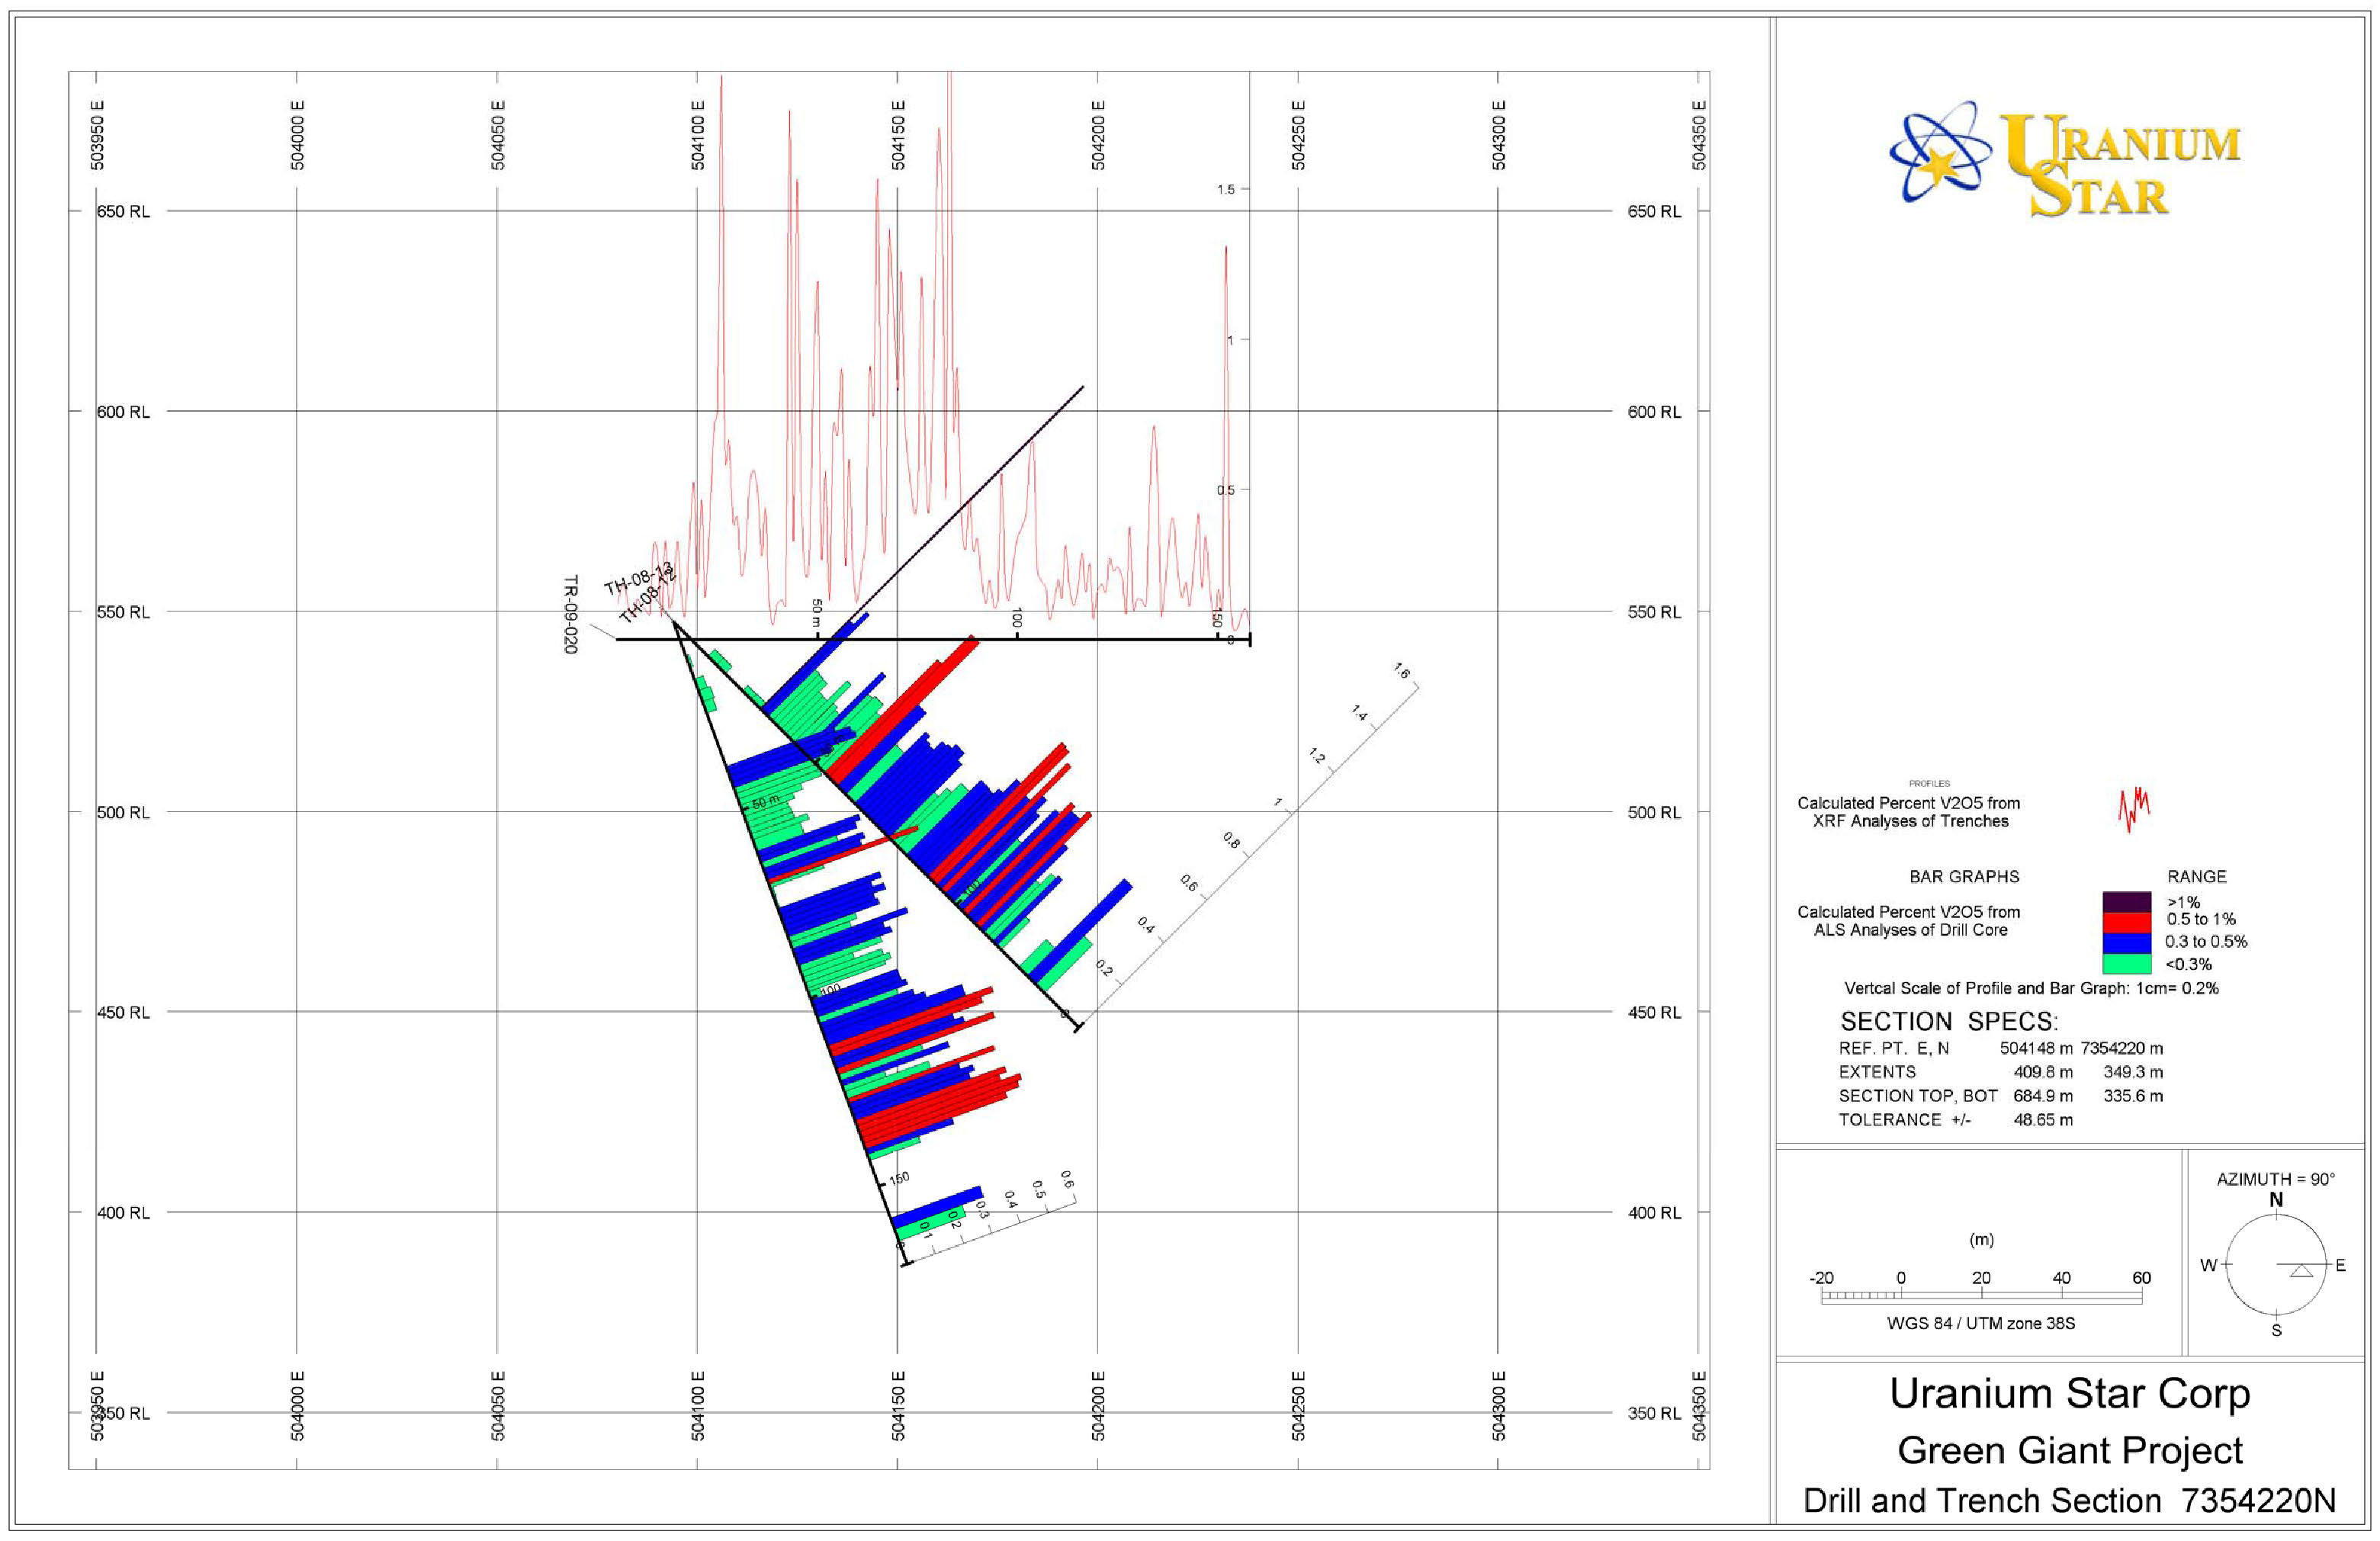Click the 'TOLERANCE +/-' label
Screen dimensions: 2380x1541
tap(1904, 1120)
